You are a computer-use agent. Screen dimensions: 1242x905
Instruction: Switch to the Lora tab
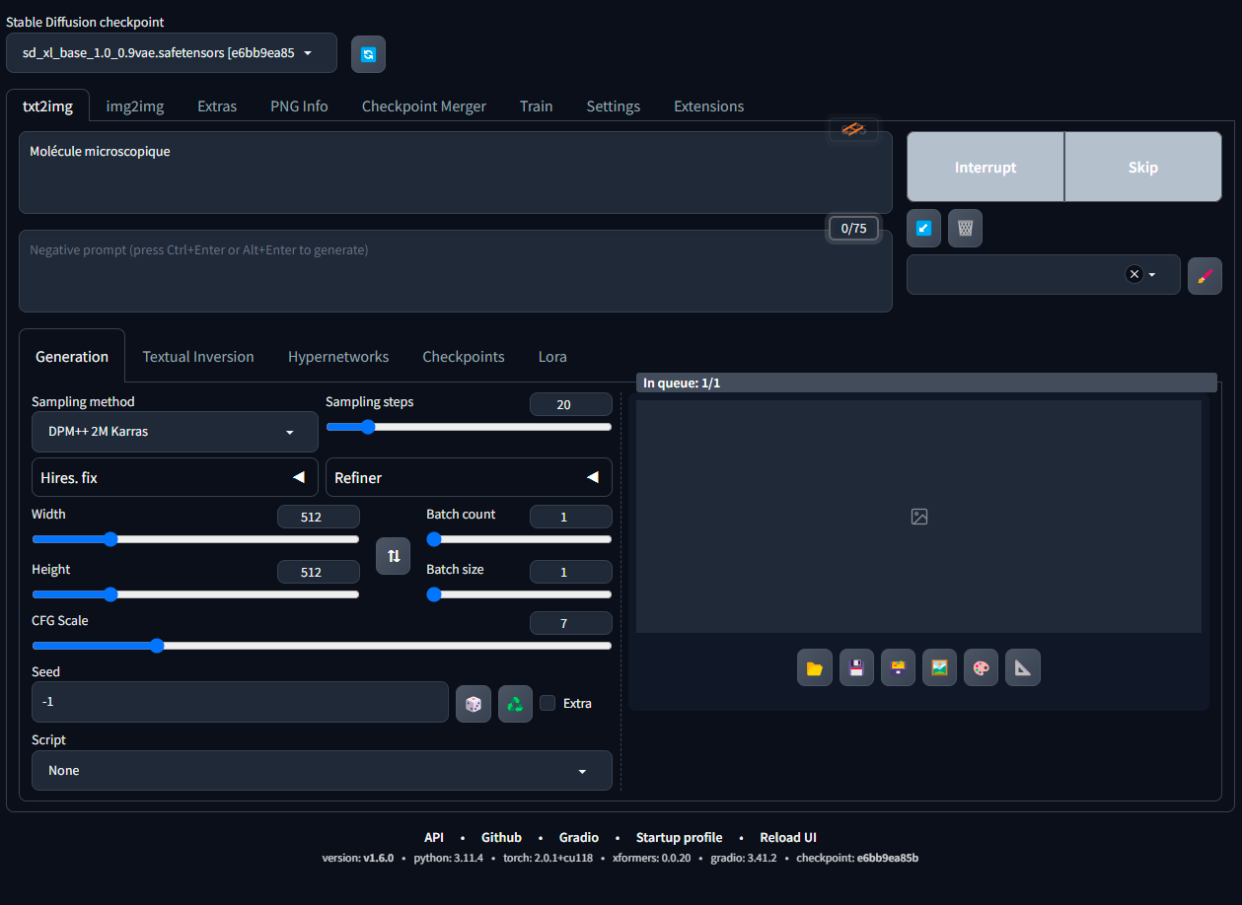pos(552,357)
